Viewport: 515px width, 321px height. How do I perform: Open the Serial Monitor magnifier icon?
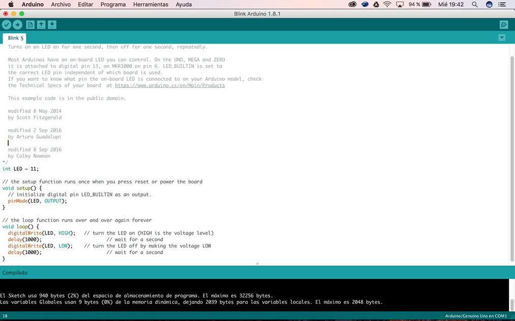coord(503,25)
